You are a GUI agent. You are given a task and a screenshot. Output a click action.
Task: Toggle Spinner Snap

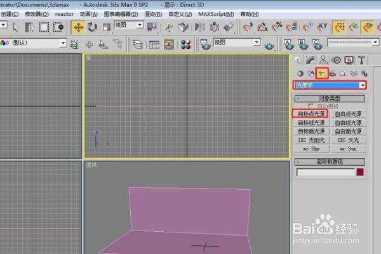point(291,27)
